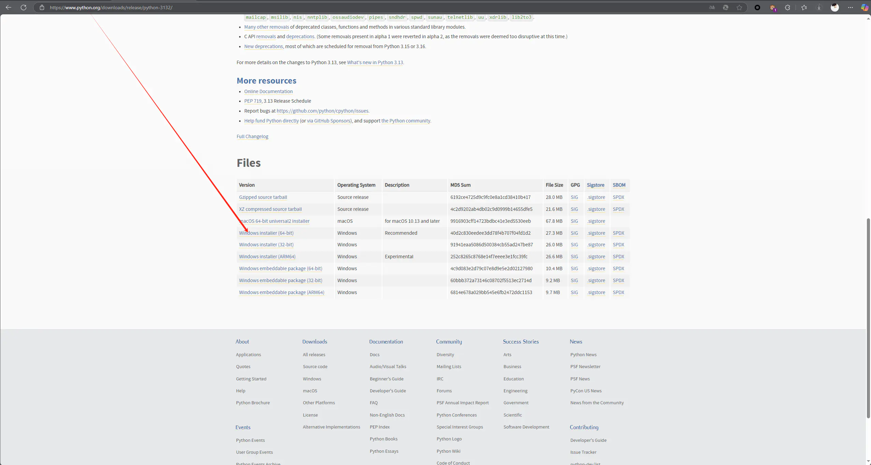Open the Copilot sidebar icon
The height and width of the screenshot is (465, 871).
tap(865, 7)
